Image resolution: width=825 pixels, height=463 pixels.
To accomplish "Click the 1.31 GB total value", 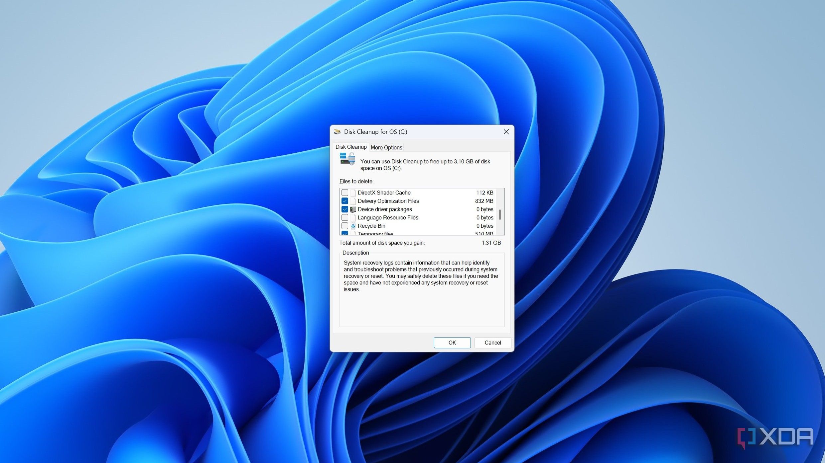I will 491,243.
